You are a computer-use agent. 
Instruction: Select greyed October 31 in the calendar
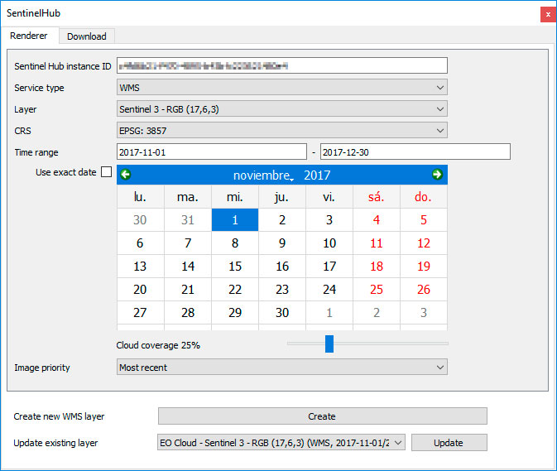188,220
